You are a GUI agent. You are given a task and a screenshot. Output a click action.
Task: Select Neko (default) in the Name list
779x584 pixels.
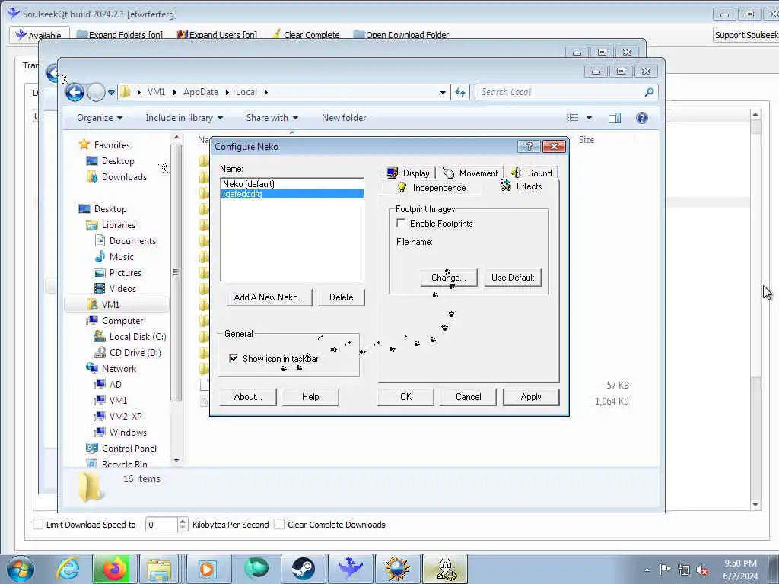tap(292, 184)
